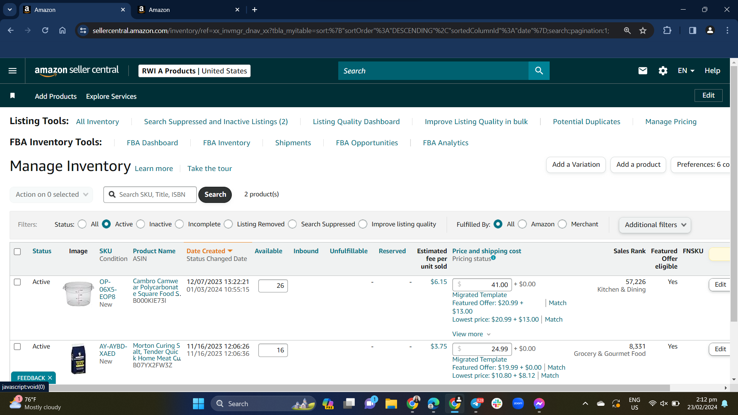
Task: Expand View more under Cambro pricing
Action: (471, 334)
